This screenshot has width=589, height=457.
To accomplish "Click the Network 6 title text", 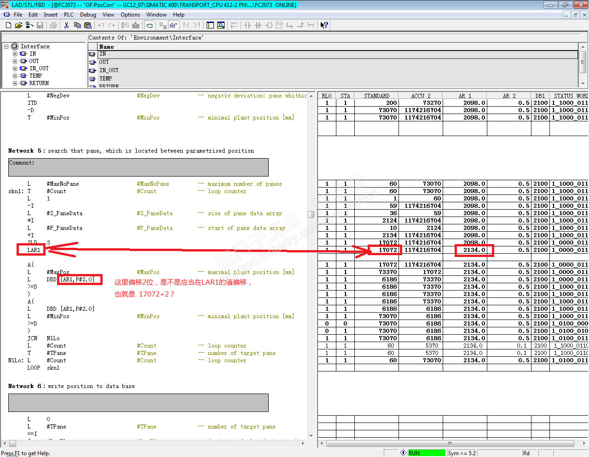I will pos(71,386).
